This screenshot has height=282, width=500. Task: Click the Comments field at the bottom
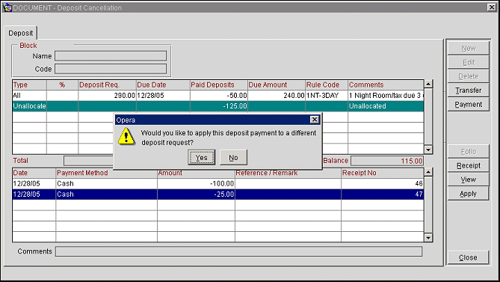pyautogui.click(x=238, y=251)
